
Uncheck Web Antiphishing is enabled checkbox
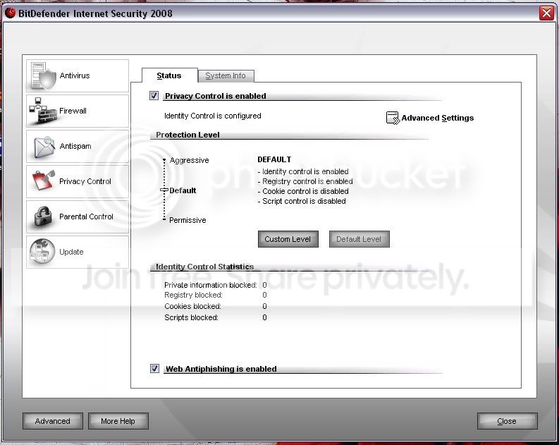pyautogui.click(x=154, y=368)
